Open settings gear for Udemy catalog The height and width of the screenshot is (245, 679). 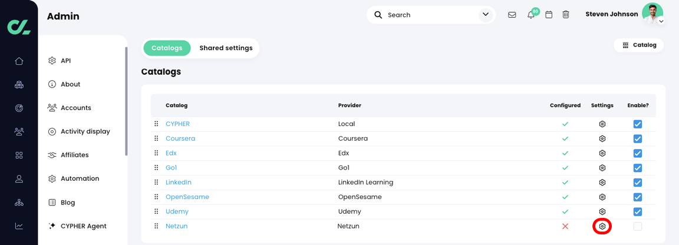(602, 211)
